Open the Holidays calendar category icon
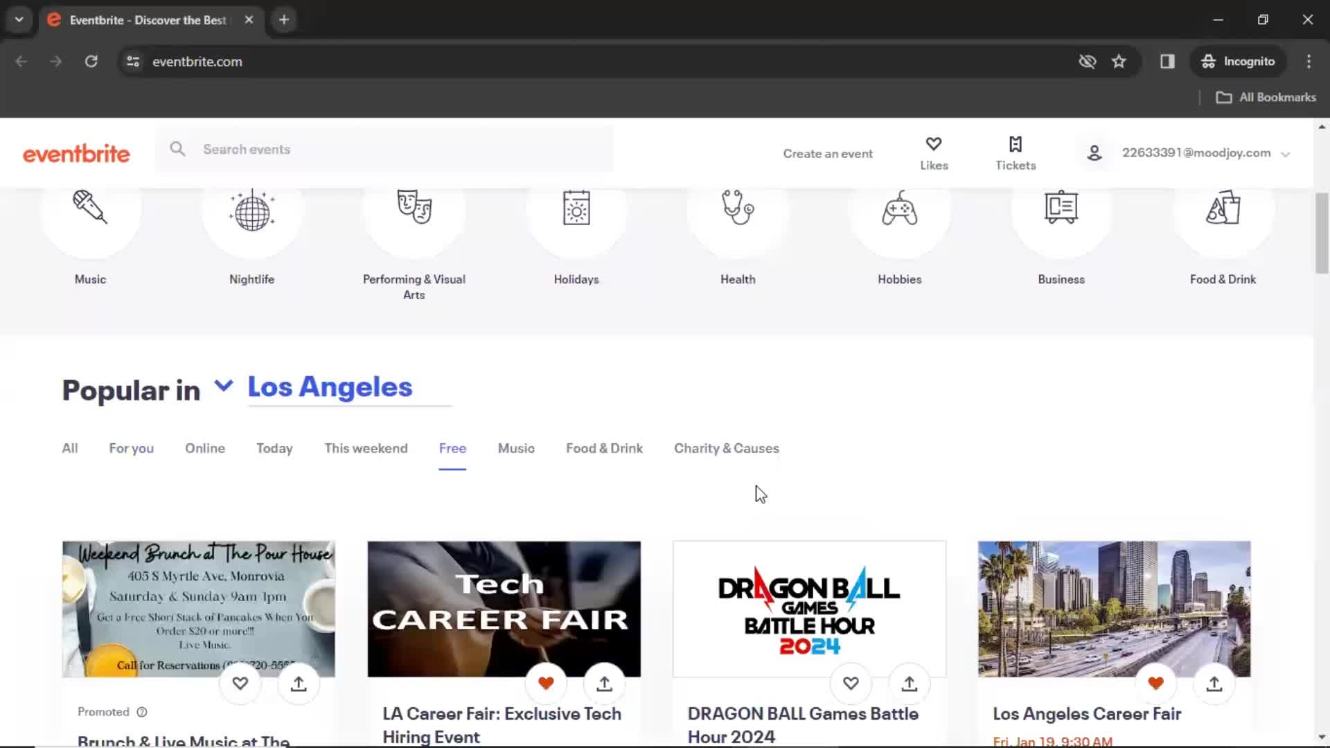 click(x=576, y=208)
